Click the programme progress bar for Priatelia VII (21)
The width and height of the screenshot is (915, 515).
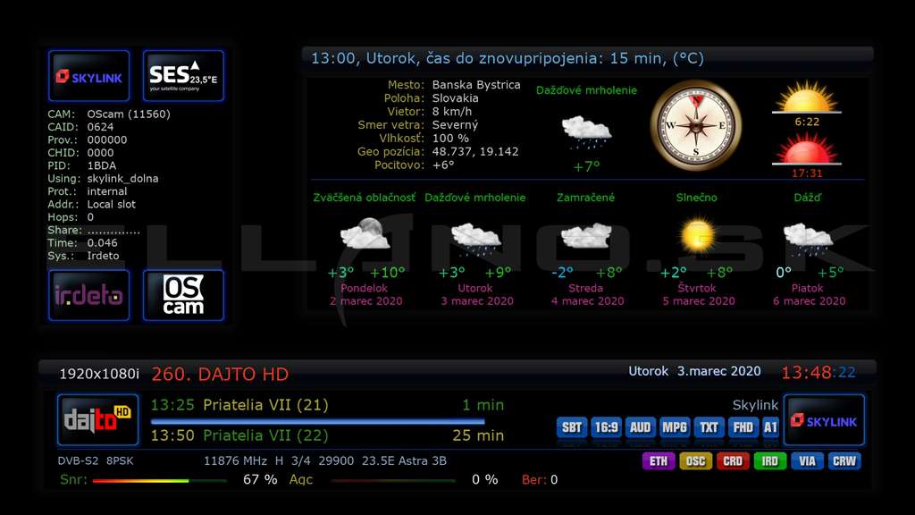(x=317, y=421)
